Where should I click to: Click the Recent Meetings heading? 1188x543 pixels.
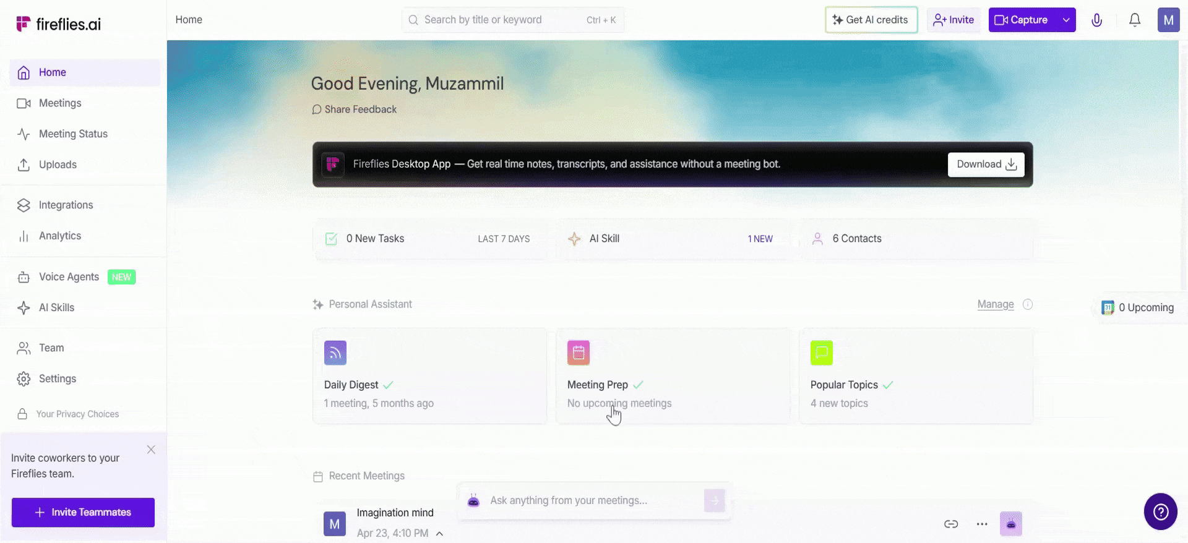coord(367,476)
